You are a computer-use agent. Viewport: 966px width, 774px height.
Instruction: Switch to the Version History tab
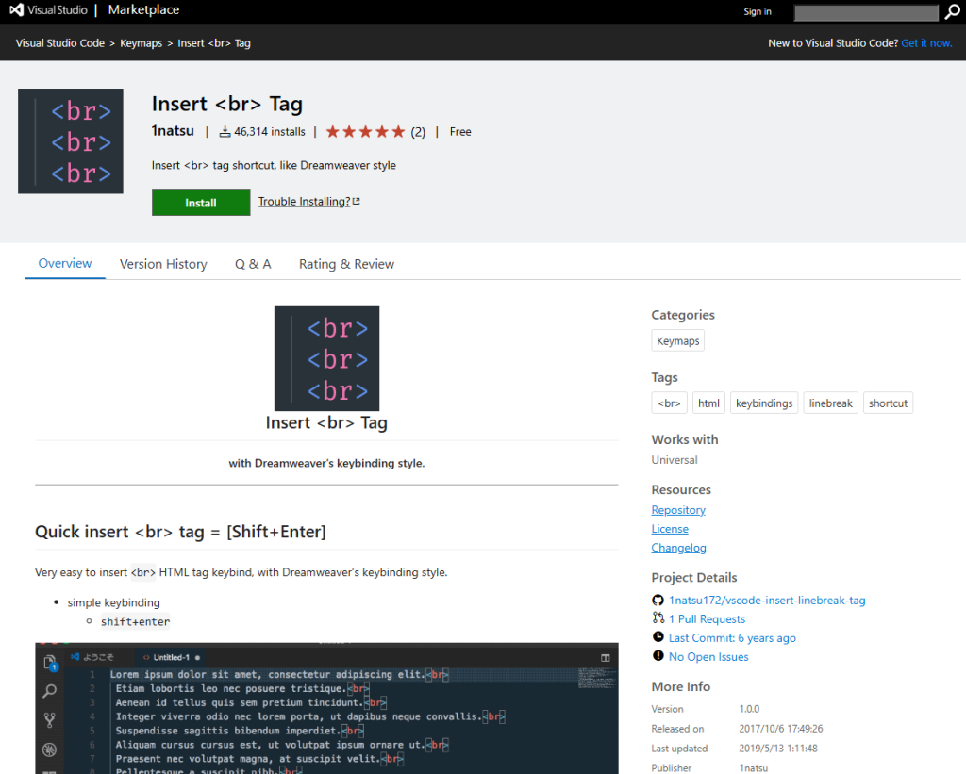tap(163, 264)
